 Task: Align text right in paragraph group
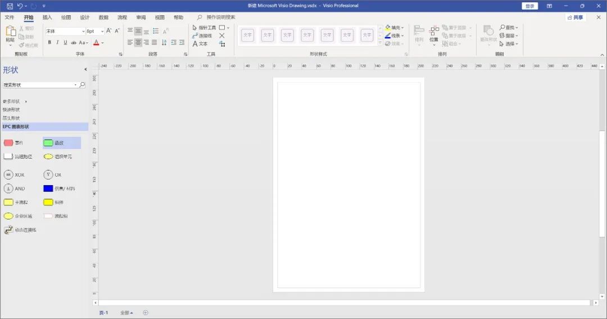146,43
